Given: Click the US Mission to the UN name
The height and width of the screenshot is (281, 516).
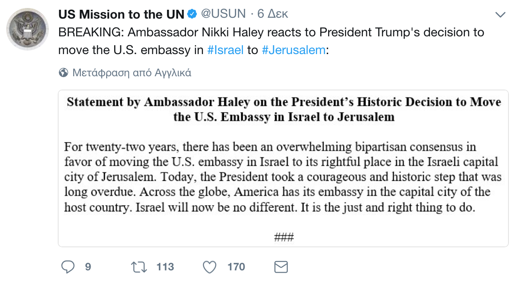Looking at the screenshot, I should pyautogui.click(x=121, y=14).
